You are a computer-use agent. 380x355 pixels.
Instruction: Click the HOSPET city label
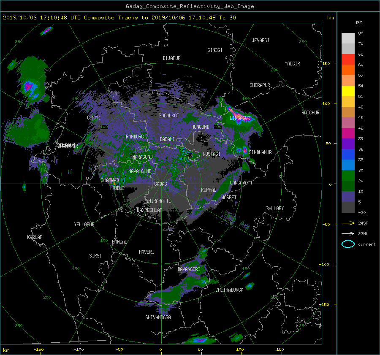[x=229, y=198]
